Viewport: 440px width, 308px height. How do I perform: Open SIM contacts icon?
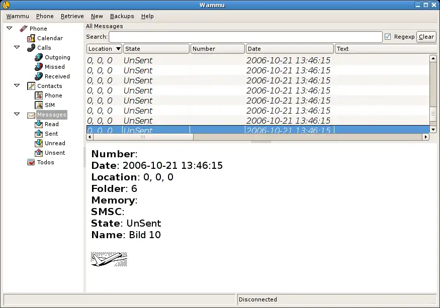(39, 105)
